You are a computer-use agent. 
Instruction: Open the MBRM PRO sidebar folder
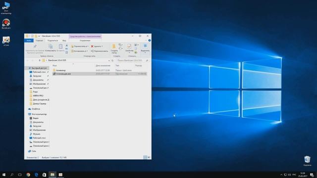(38, 95)
